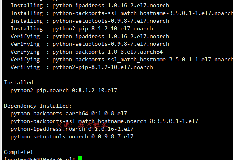The width and height of the screenshot is (233, 160).
Task: Click the green terminal cursor block
Action: pyautogui.click(x=80, y=158)
